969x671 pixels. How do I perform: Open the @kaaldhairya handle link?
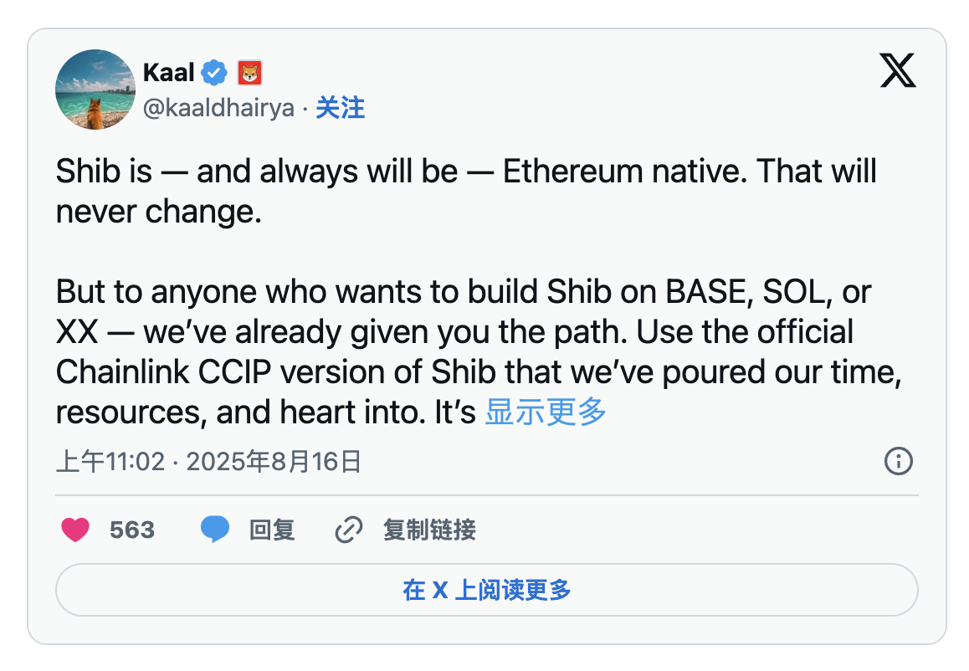pyautogui.click(x=218, y=108)
